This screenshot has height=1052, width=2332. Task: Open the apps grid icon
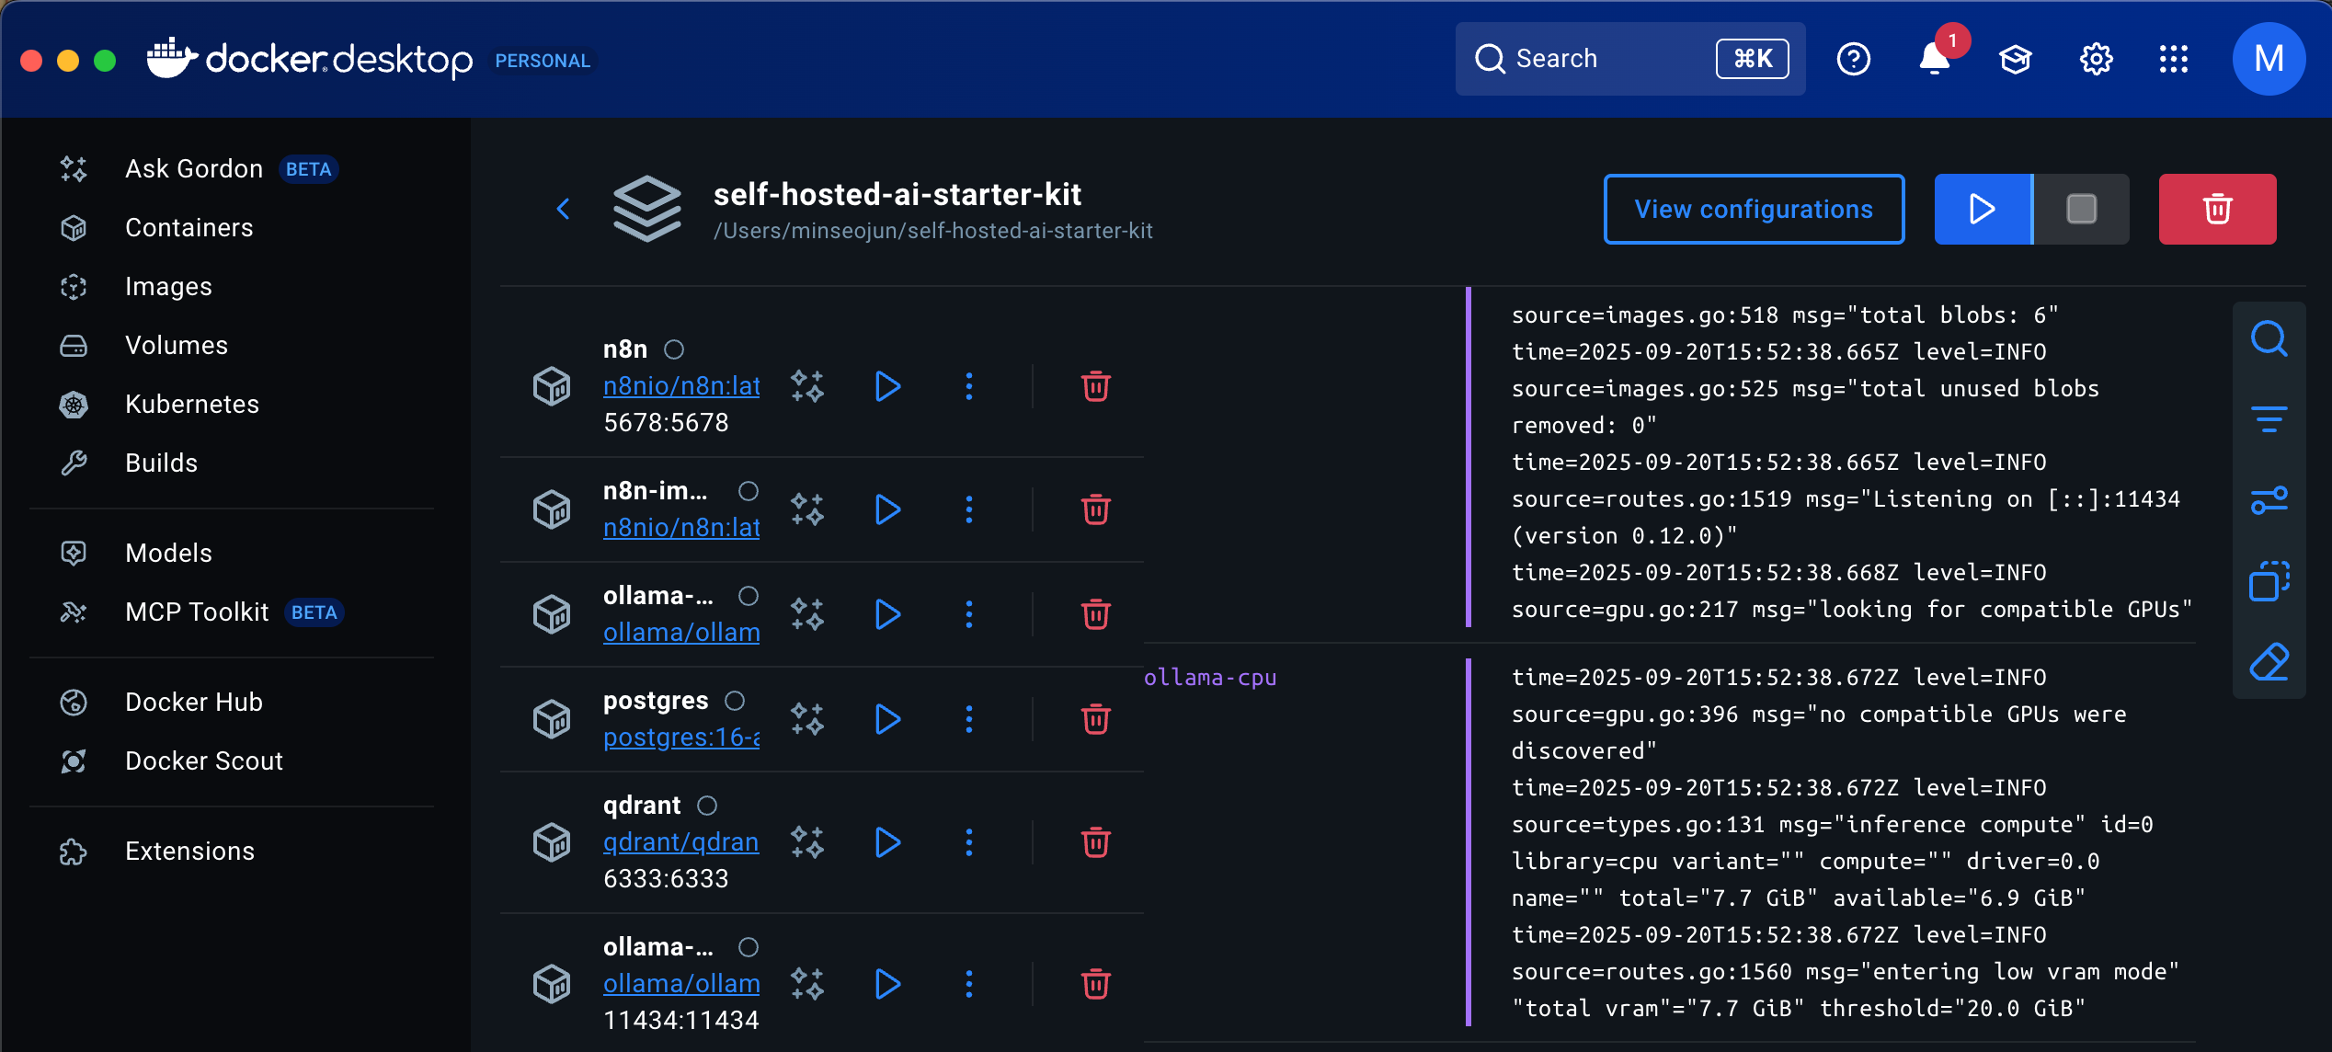tap(2174, 59)
